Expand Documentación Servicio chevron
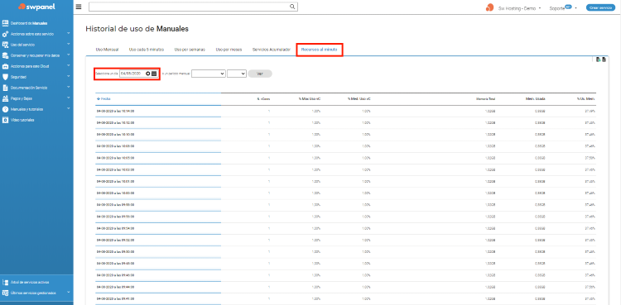Image resolution: width=621 pixels, height=305 pixels. pos(68,87)
